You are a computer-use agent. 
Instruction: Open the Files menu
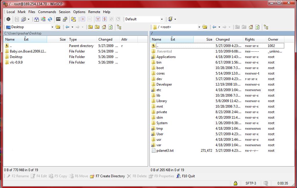[32, 12]
